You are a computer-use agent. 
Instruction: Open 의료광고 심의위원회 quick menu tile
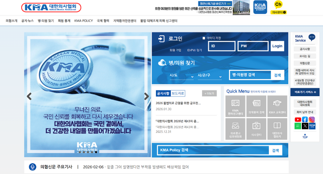point(235,129)
